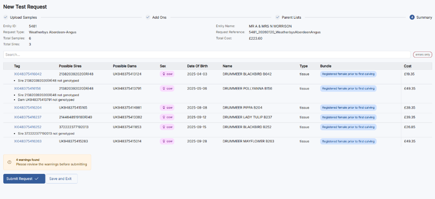
Task: Click the name DRUMMEER MAYFLOWER B263
Action: (x=248, y=141)
